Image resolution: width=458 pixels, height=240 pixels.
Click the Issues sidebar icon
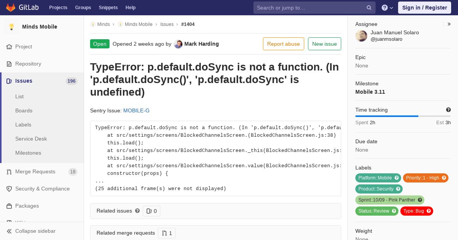click(9, 81)
